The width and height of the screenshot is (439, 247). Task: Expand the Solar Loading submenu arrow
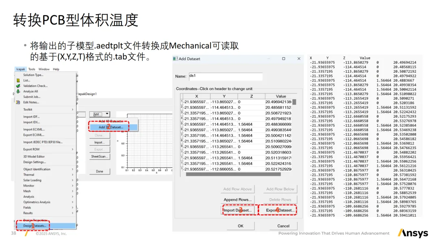click(72, 180)
